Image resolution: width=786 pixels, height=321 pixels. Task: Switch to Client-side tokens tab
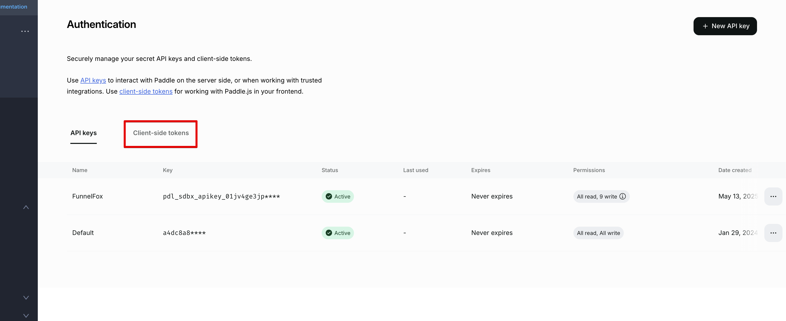pos(160,133)
